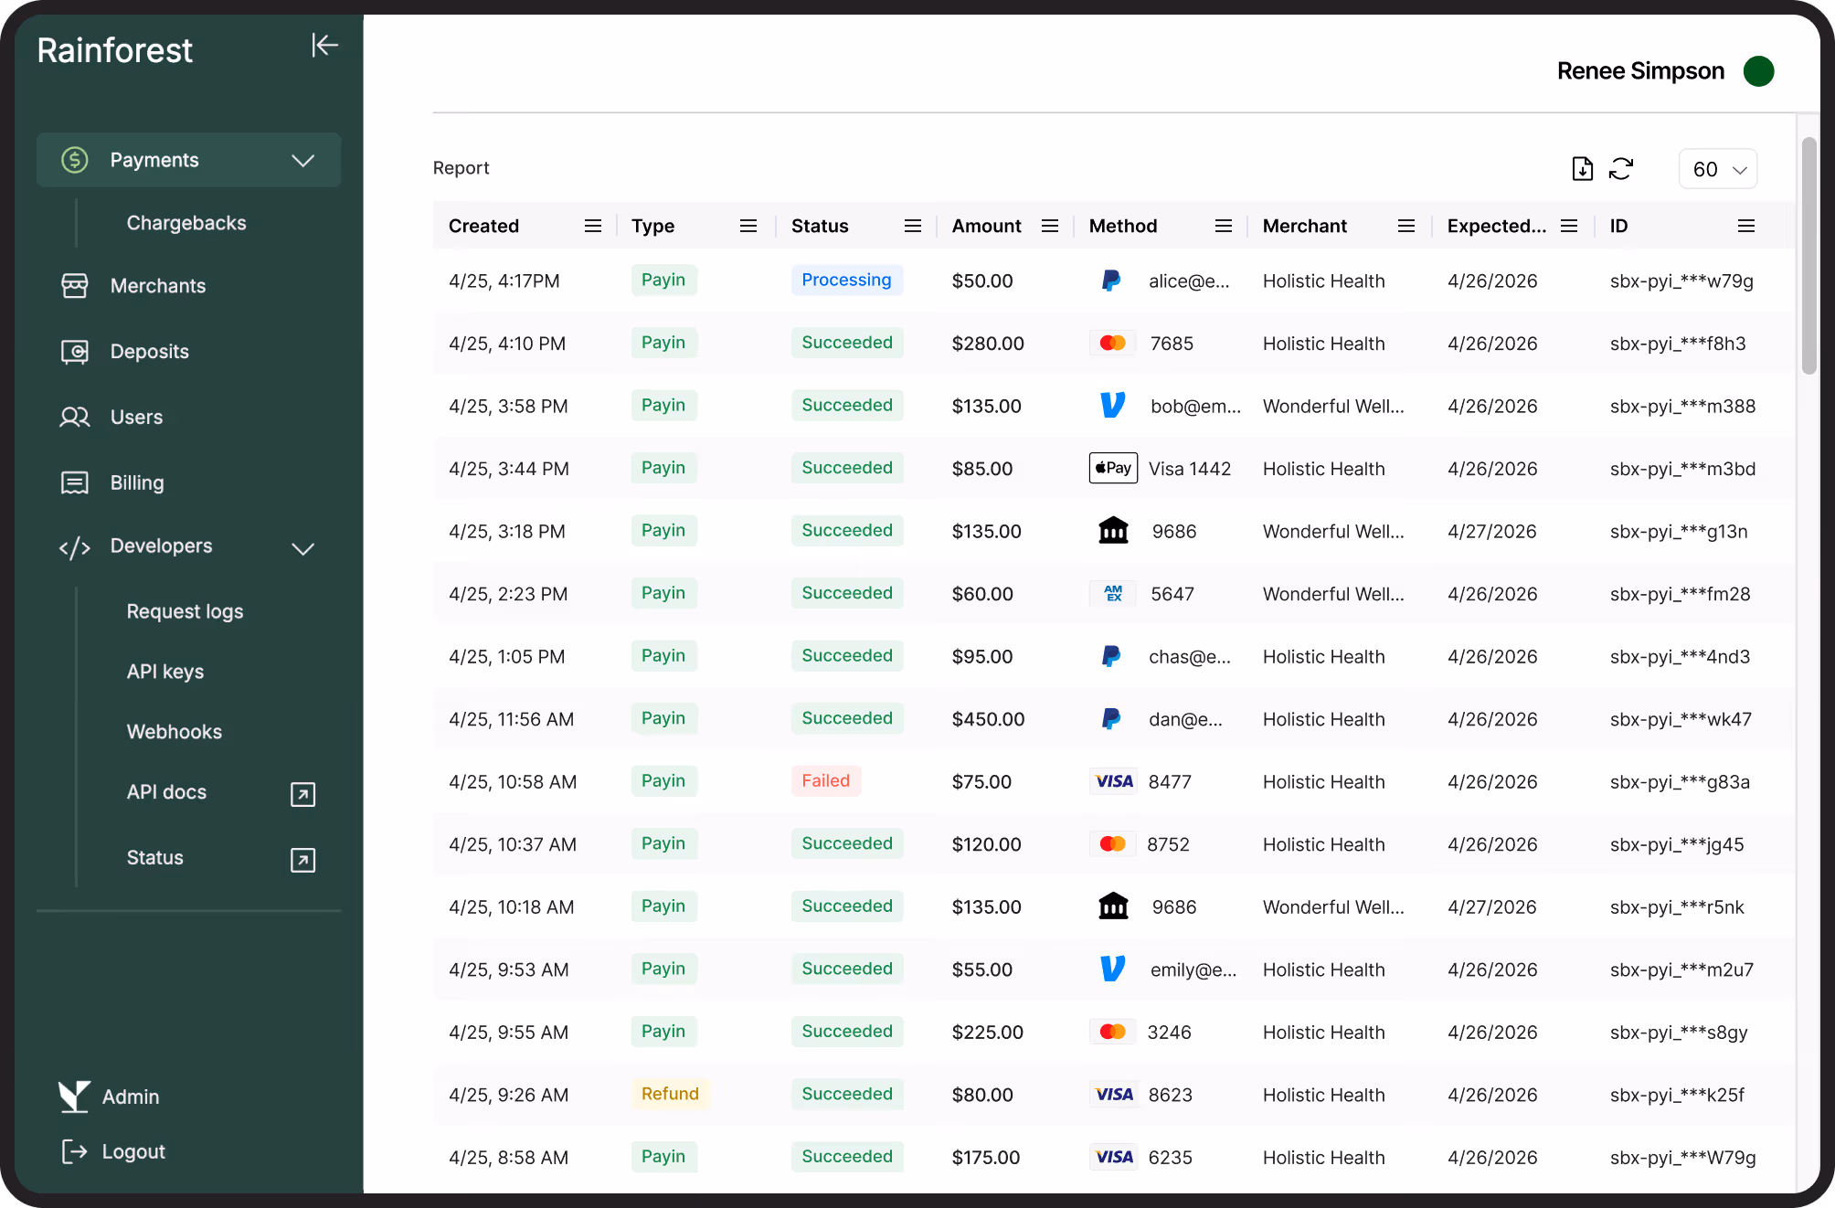Click the PayPal icon for dan@e...
The height and width of the screenshot is (1208, 1835).
[1111, 719]
